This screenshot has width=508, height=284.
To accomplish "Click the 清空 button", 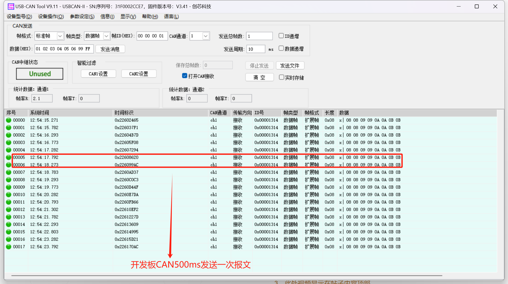I will point(259,77).
